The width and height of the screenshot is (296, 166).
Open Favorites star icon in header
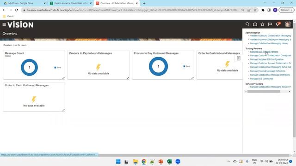pyautogui.click(x=262, y=24)
